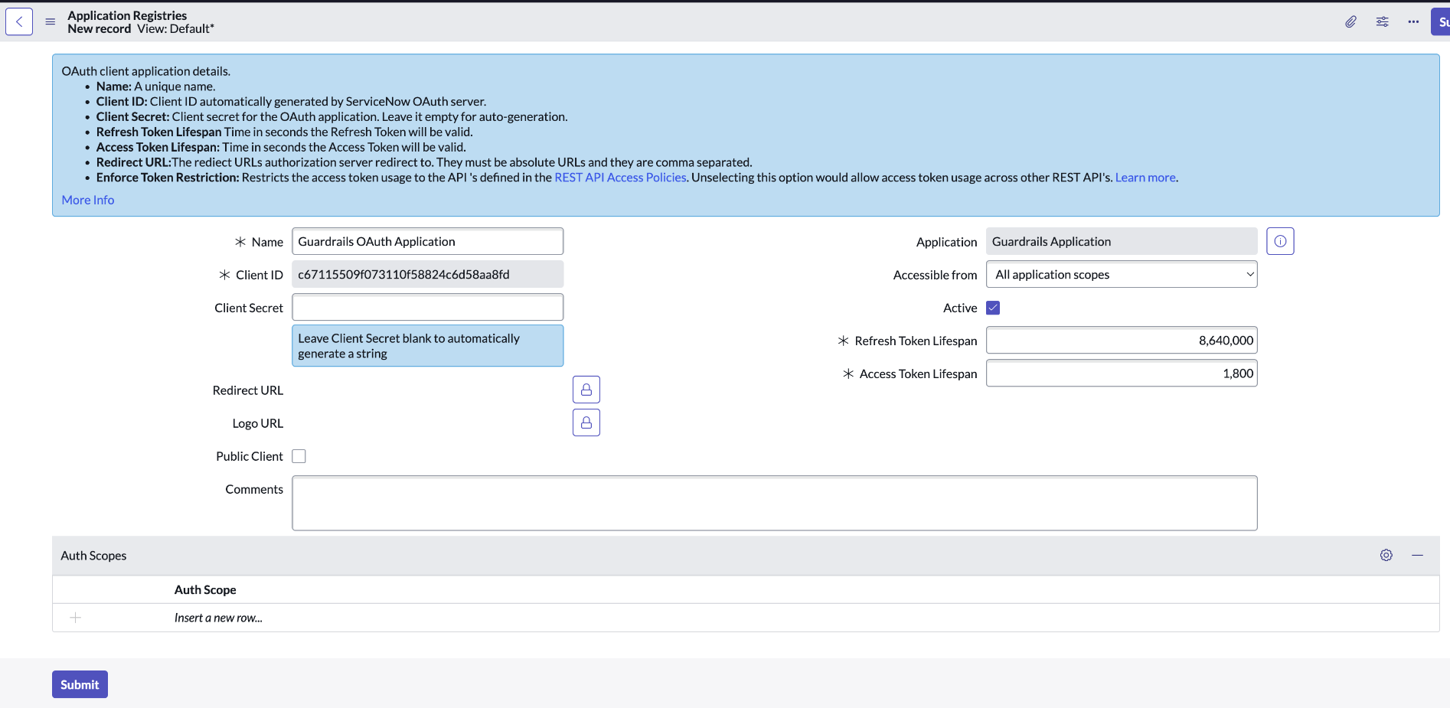Unlock the Logo URL field
Image resolution: width=1450 pixels, height=708 pixels.
tap(586, 423)
